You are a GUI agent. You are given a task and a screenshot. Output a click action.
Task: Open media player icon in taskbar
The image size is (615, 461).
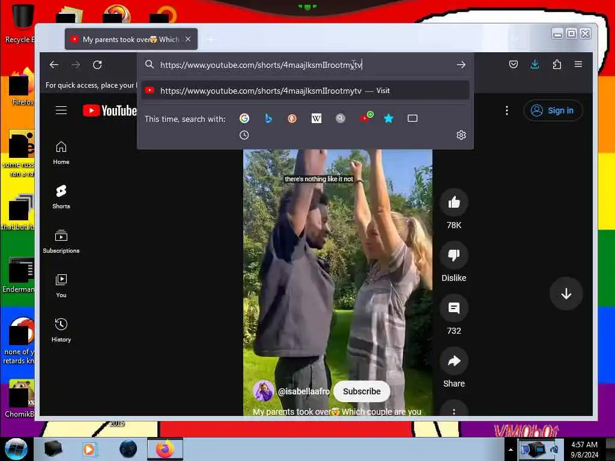[89, 449]
